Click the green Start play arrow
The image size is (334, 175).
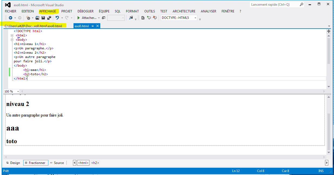tap(78, 18)
